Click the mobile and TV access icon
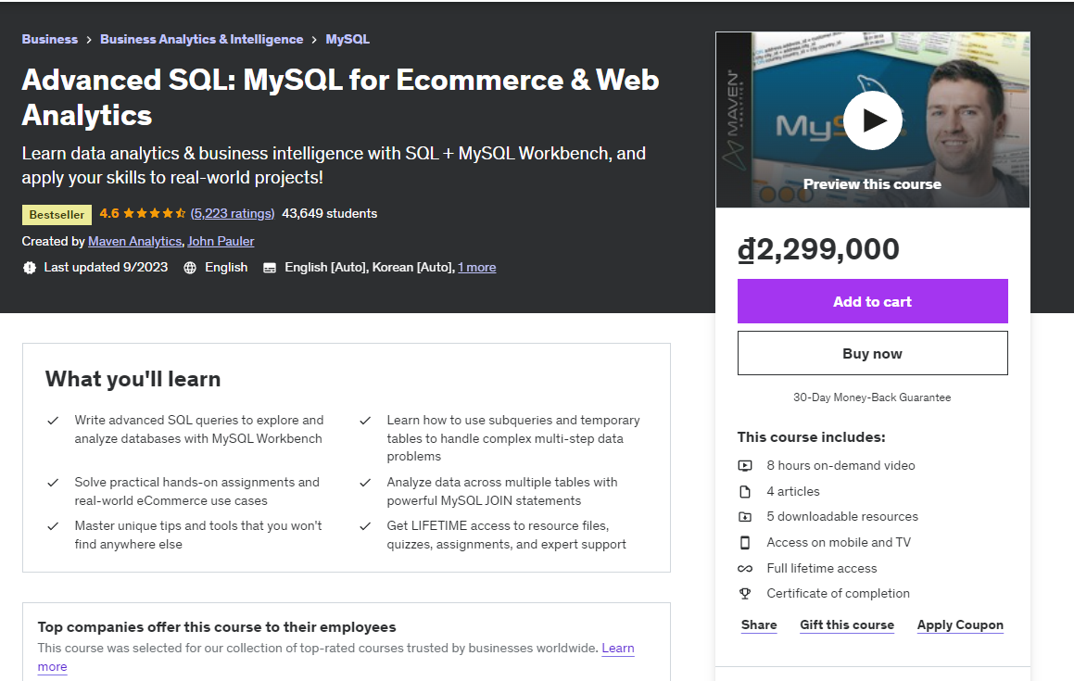The width and height of the screenshot is (1074, 681). click(x=745, y=542)
